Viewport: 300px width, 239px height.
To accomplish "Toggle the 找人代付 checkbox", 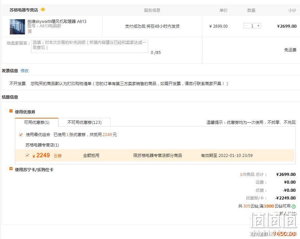I will 276,213.
